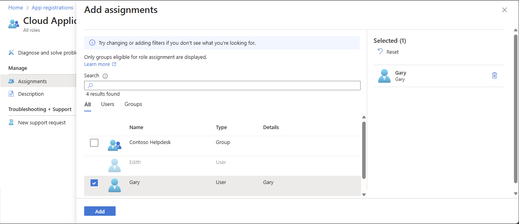Click the Description document icon in sidebar

click(11, 94)
